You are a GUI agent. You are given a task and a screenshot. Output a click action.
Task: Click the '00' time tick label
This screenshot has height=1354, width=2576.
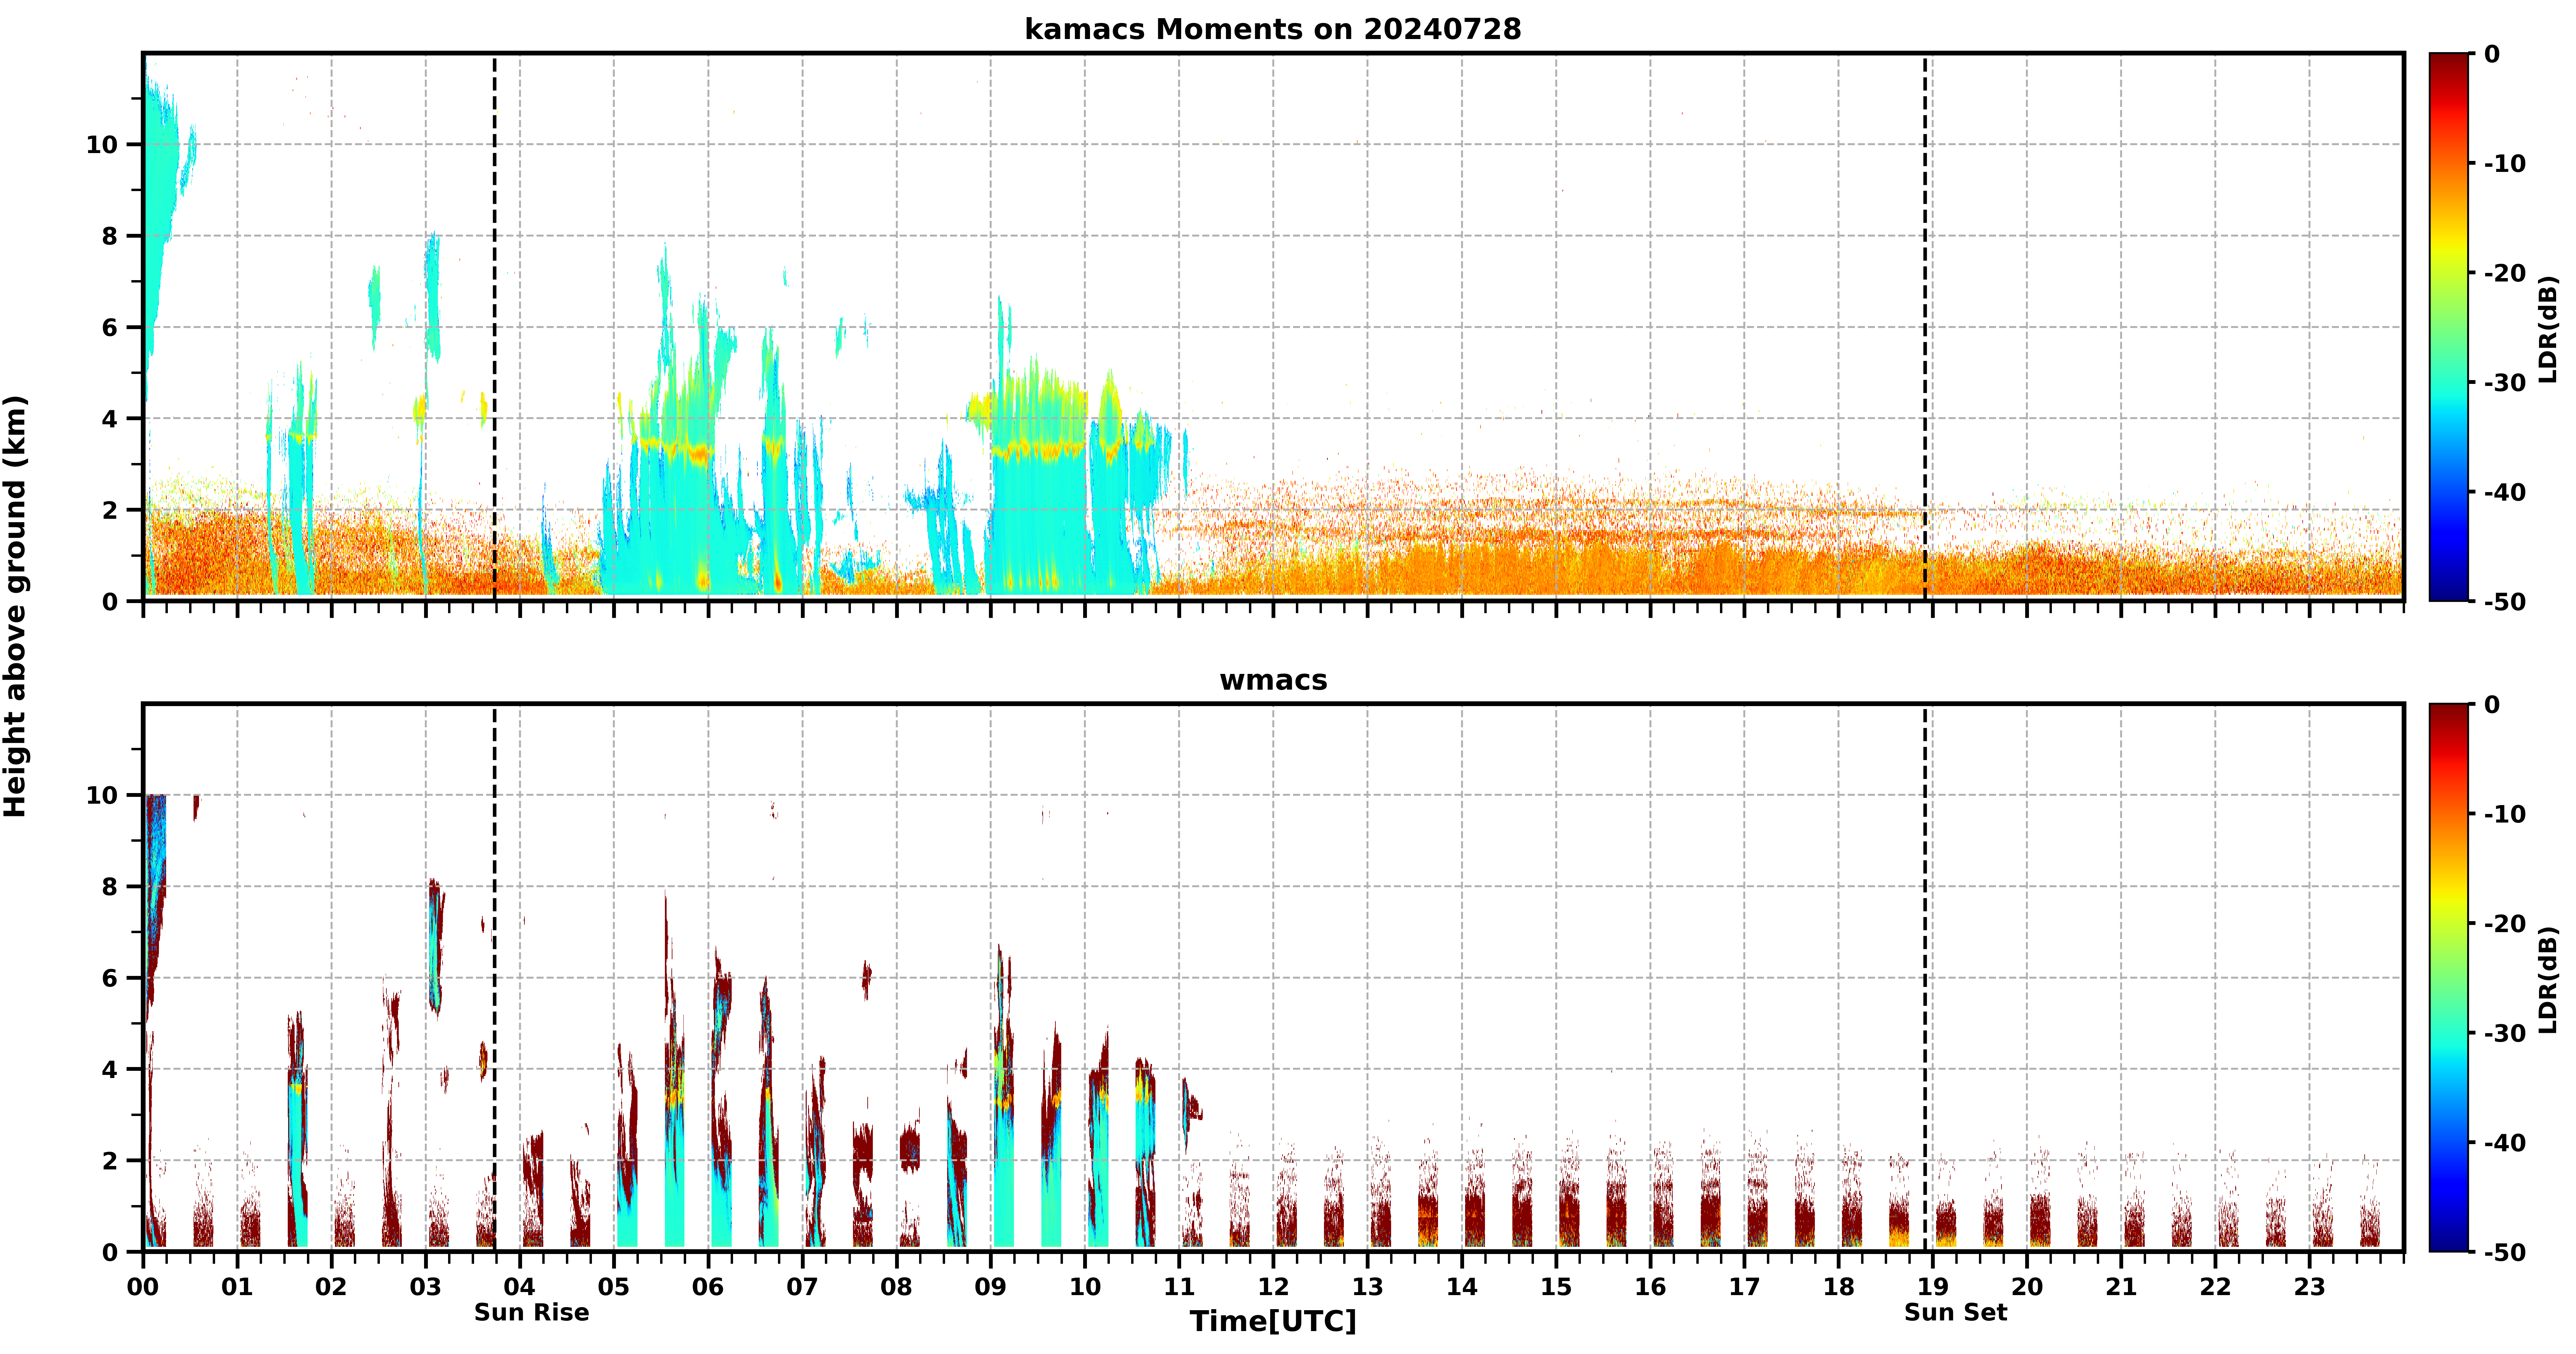tap(143, 1287)
